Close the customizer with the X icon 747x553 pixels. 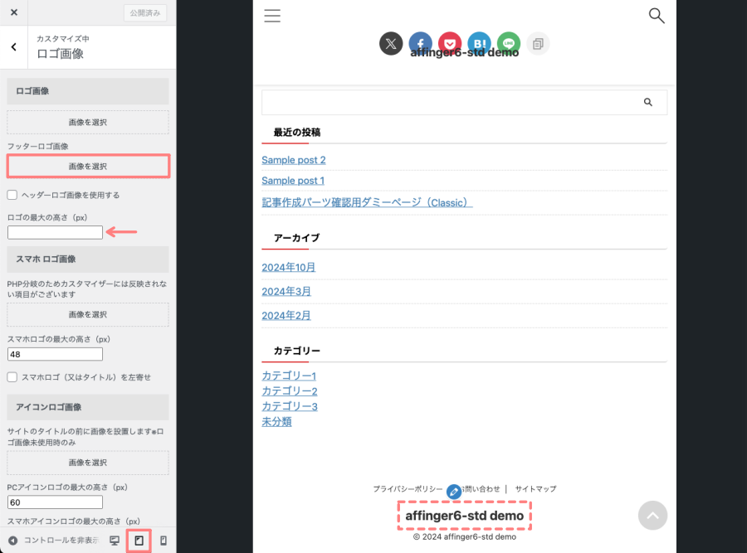click(14, 12)
